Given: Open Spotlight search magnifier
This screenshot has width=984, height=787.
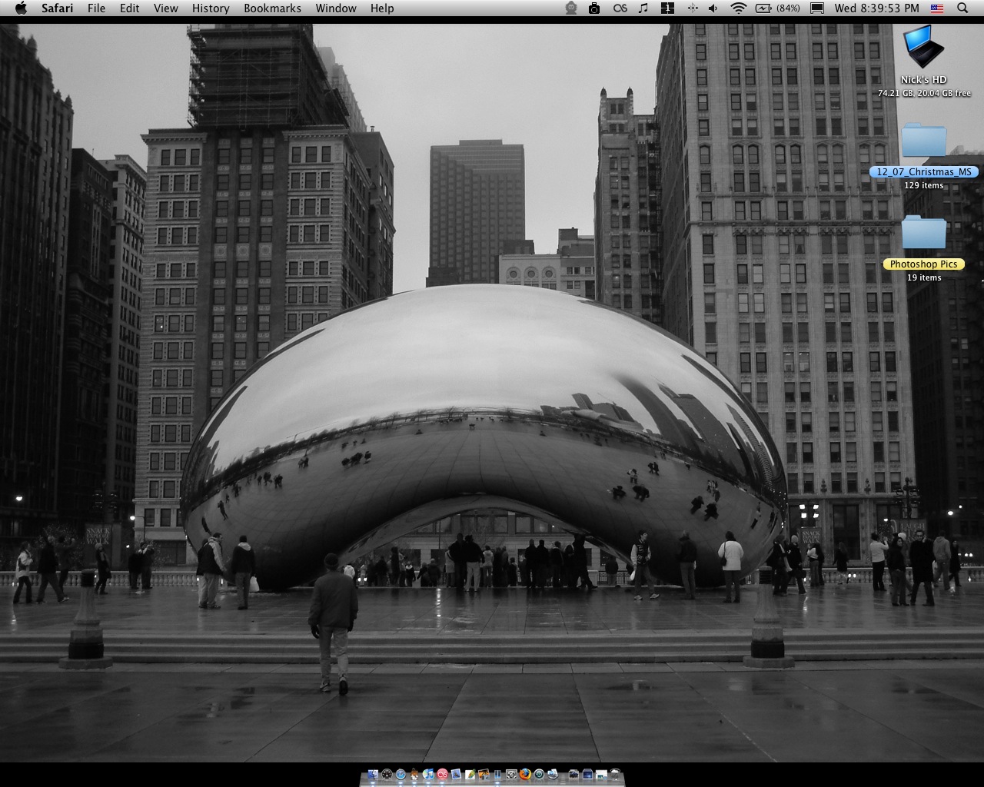Looking at the screenshot, I should [x=962, y=8].
